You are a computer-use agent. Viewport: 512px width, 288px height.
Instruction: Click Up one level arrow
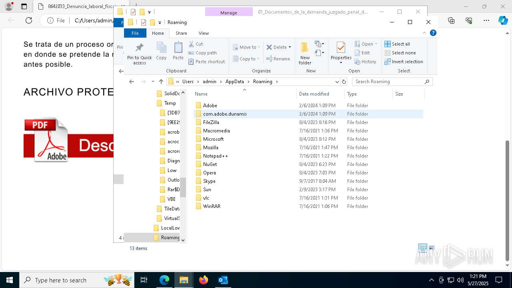(x=161, y=82)
